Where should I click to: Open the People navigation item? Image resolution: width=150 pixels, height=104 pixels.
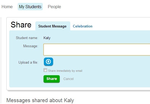pos(54,7)
